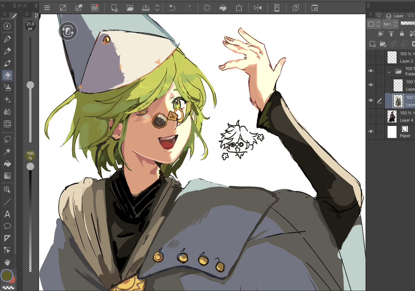Select Layer 2 thumbnail
Screen dimensions: 415x291
392,57
